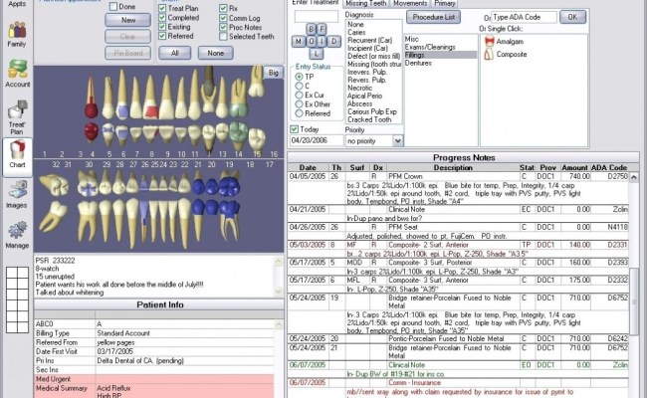Select the Referred entry status radio
The image size is (647, 398).
coord(299,113)
